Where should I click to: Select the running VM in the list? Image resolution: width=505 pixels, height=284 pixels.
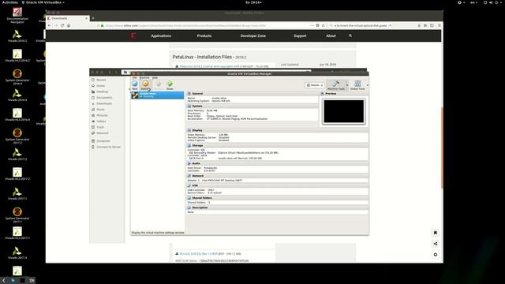157,95
